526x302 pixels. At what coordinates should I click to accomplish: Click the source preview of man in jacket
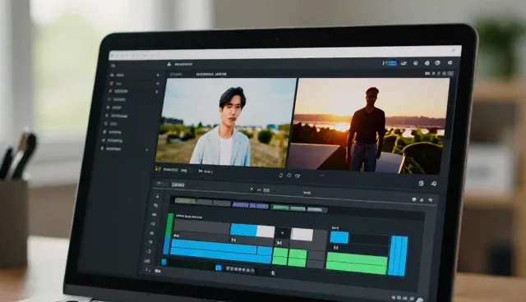click(x=226, y=122)
